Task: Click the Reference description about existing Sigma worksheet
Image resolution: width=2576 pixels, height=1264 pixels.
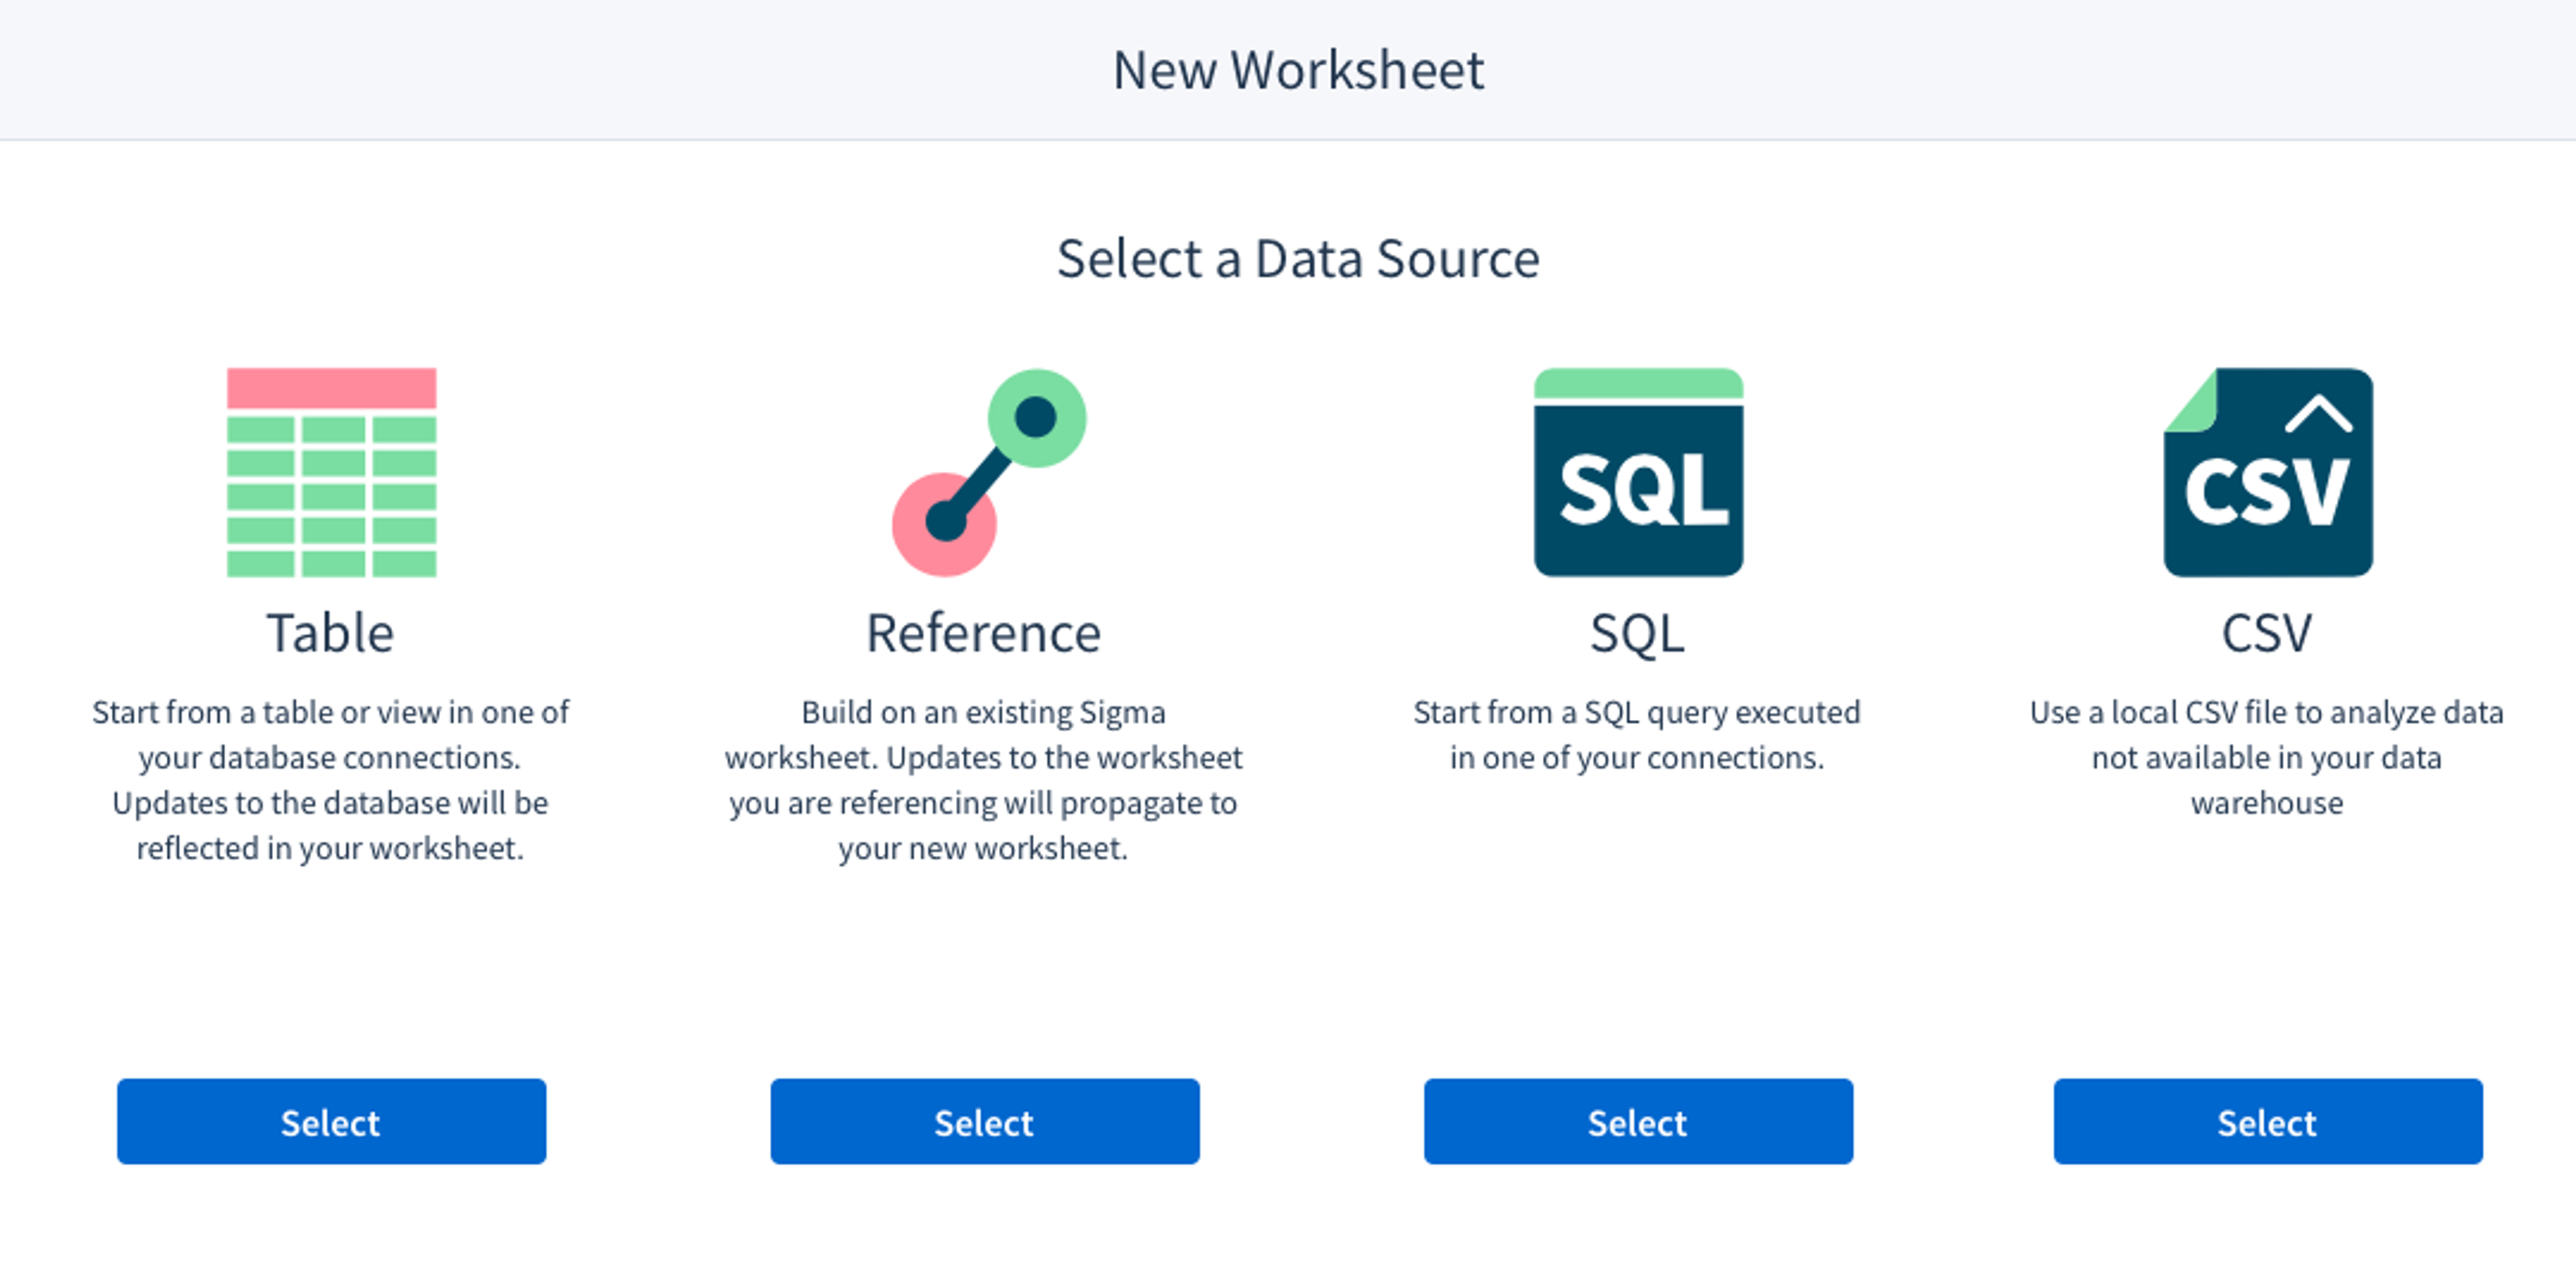Action: (x=983, y=780)
